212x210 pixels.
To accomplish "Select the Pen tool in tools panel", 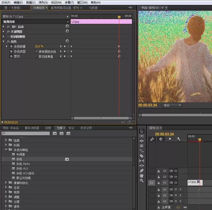I will pyautogui.click(x=141, y=171).
